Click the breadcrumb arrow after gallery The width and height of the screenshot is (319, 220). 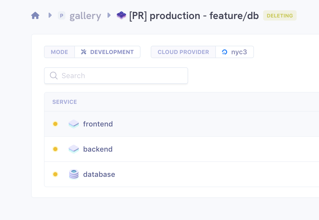(x=109, y=15)
